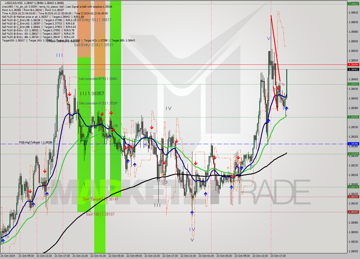Click green 1.38652 price tag on axis
360x259 pixels.
pyautogui.click(x=353, y=4)
